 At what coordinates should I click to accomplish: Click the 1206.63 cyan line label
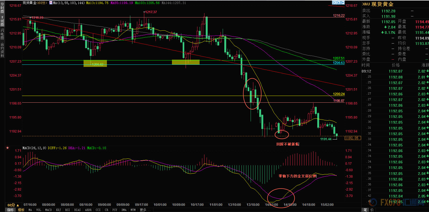coord(339,63)
